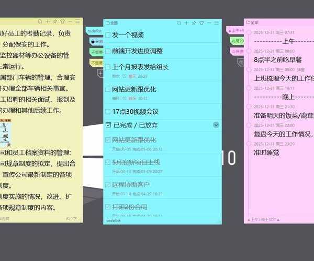This screenshot has height=261, width=314.
Task: Open hamburger menu in yellow note window
Action: click(x=77, y=22)
